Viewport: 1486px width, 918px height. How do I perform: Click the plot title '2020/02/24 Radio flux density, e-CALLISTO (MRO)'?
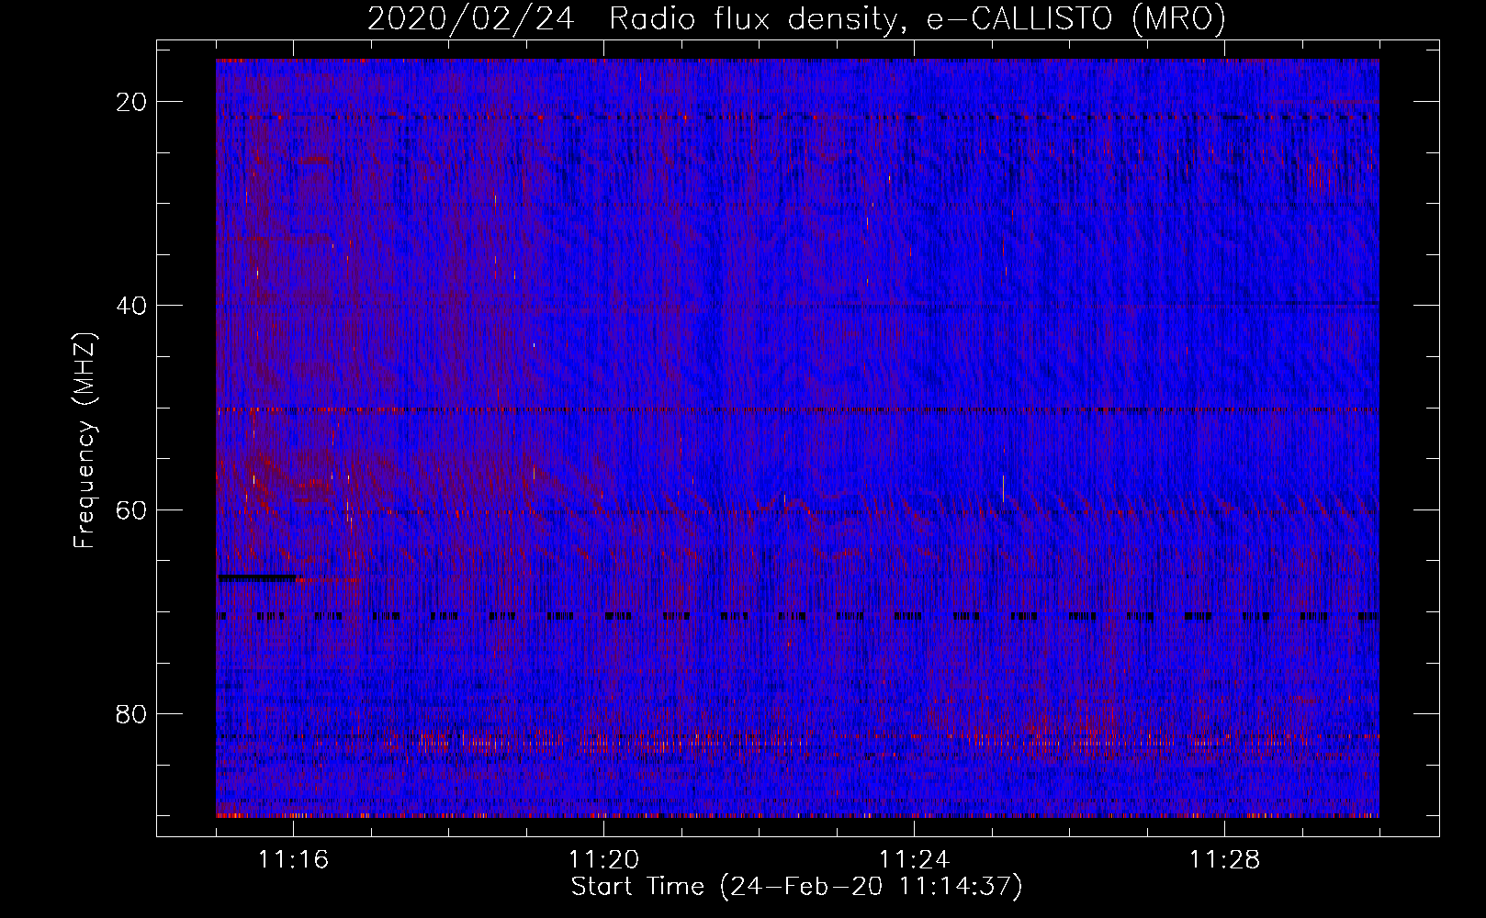click(796, 18)
